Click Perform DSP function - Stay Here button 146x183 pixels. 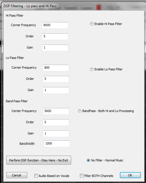pos(39,160)
